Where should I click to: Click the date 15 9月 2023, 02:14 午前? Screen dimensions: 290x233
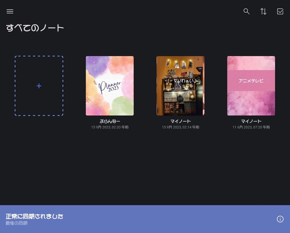(x=181, y=127)
